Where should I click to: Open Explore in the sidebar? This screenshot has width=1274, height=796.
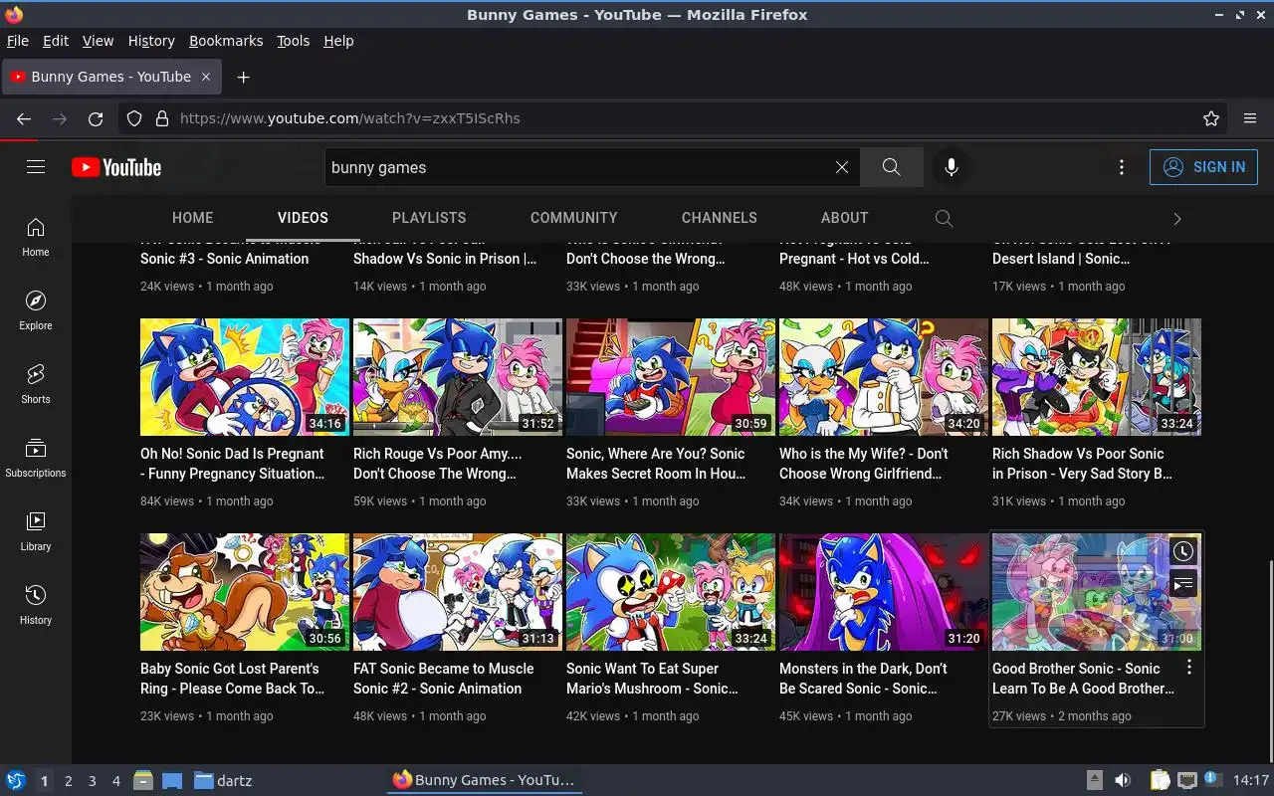pyautogui.click(x=36, y=310)
